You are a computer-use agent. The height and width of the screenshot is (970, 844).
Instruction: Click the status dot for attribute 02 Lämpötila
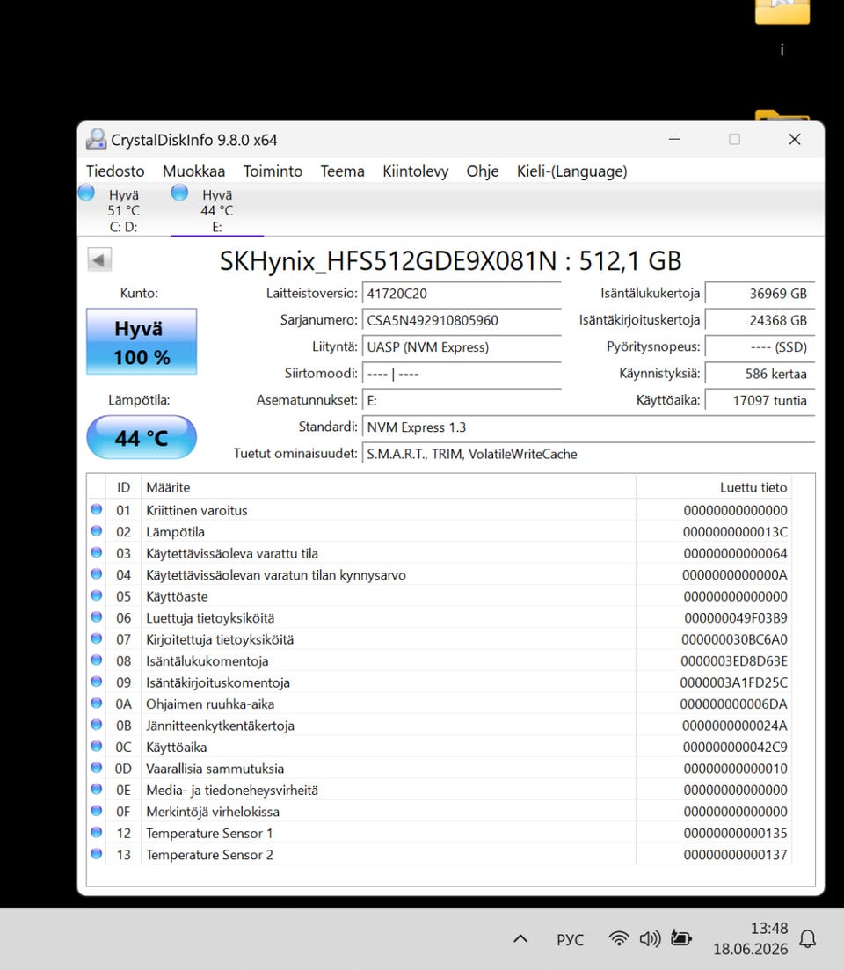tap(97, 531)
